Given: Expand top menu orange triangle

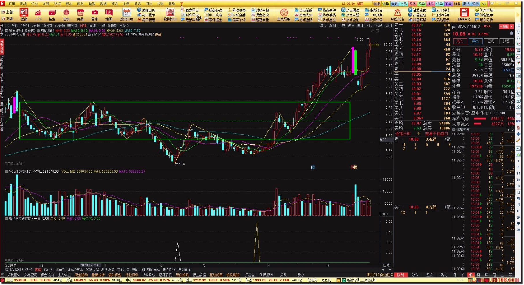Looking at the screenshot, I should pyautogui.click(x=181, y=4).
